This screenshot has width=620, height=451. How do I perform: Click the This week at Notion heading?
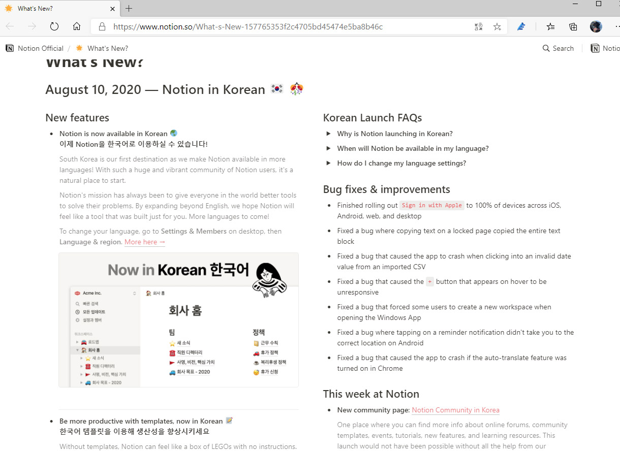(x=371, y=394)
